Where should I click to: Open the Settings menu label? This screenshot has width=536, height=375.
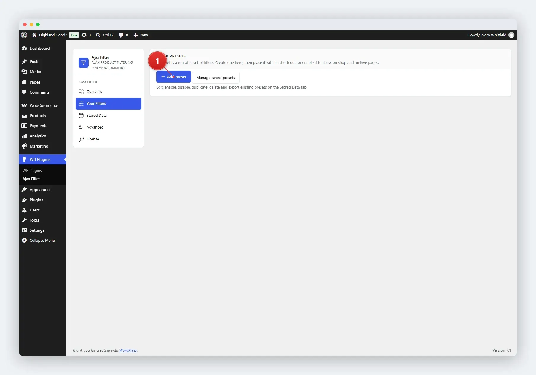pos(37,230)
